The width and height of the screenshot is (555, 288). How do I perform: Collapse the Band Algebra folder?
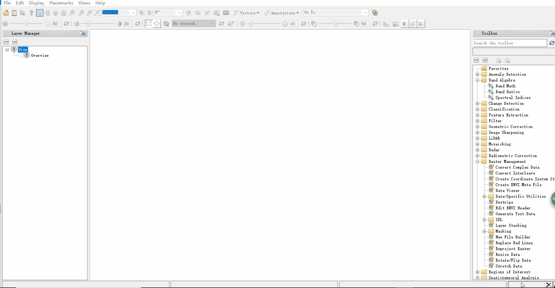coord(478,80)
